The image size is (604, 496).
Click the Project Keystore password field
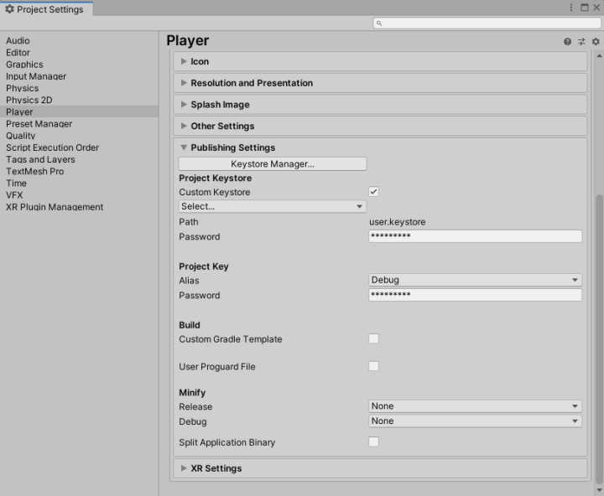tap(475, 236)
